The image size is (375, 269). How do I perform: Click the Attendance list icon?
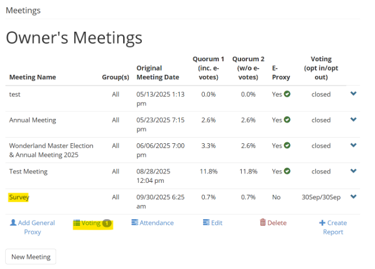click(x=135, y=223)
